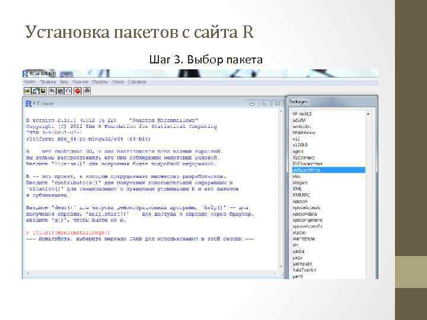
Task: Open the Пакеты menu
Action: coord(100,82)
